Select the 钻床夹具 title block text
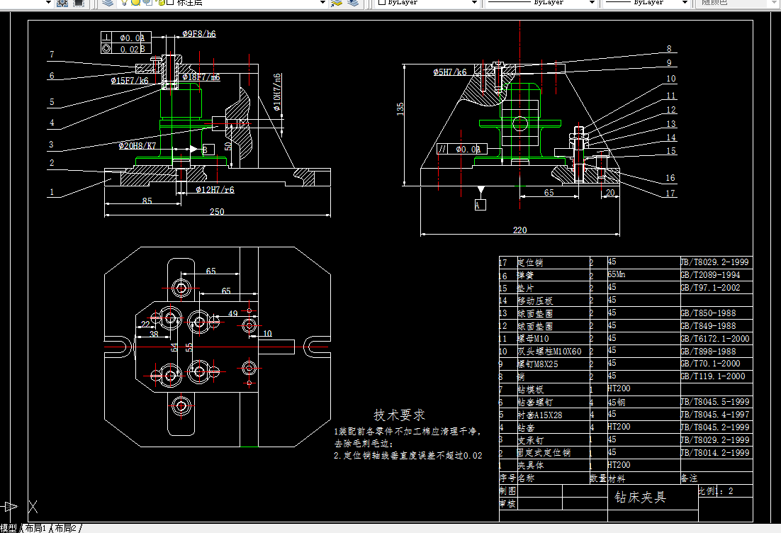This screenshot has width=781, height=533. pyautogui.click(x=640, y=497)
